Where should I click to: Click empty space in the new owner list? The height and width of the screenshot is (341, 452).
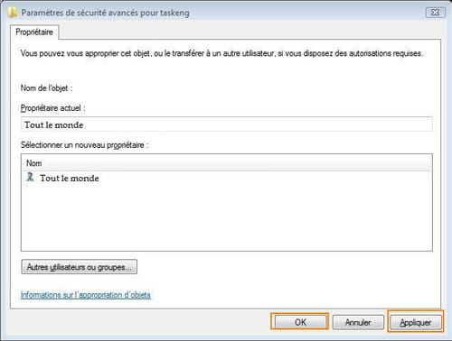[x=227, y=218]
